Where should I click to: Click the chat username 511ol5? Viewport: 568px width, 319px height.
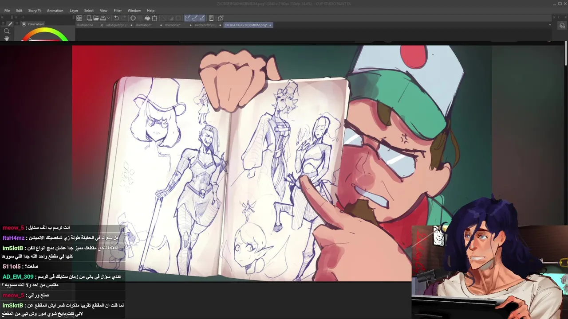point(12,266)
